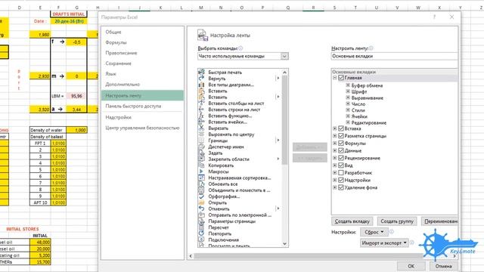
Task: Uncheck the Данные checkbox
Action: (x=341, y=150)
